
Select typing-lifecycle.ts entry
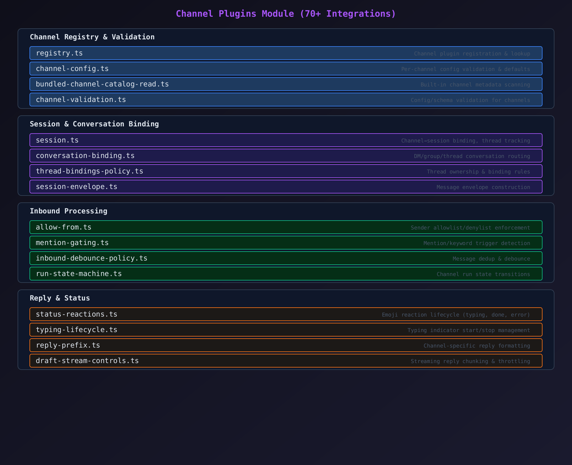[x=286, y=330]
